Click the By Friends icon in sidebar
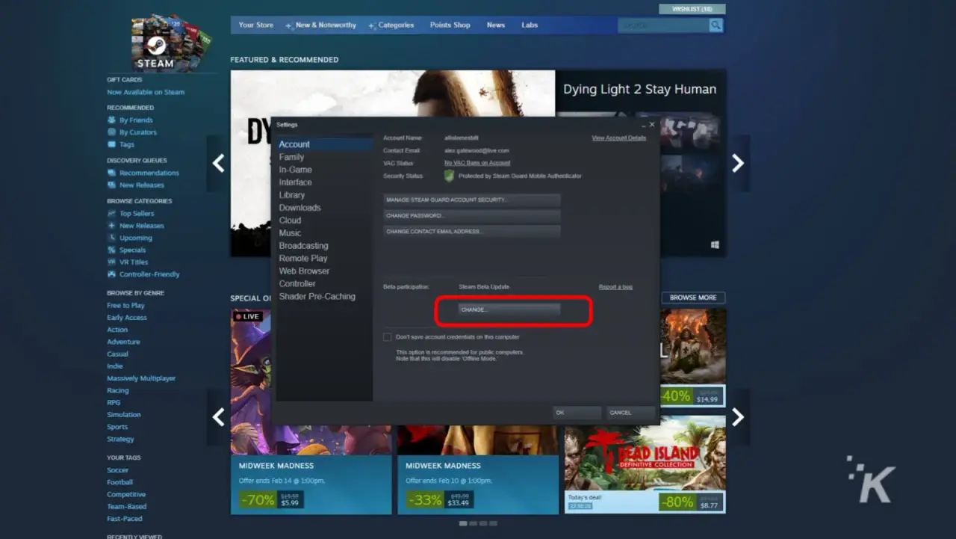Viewport: 956px width, 539px height. 112,120
